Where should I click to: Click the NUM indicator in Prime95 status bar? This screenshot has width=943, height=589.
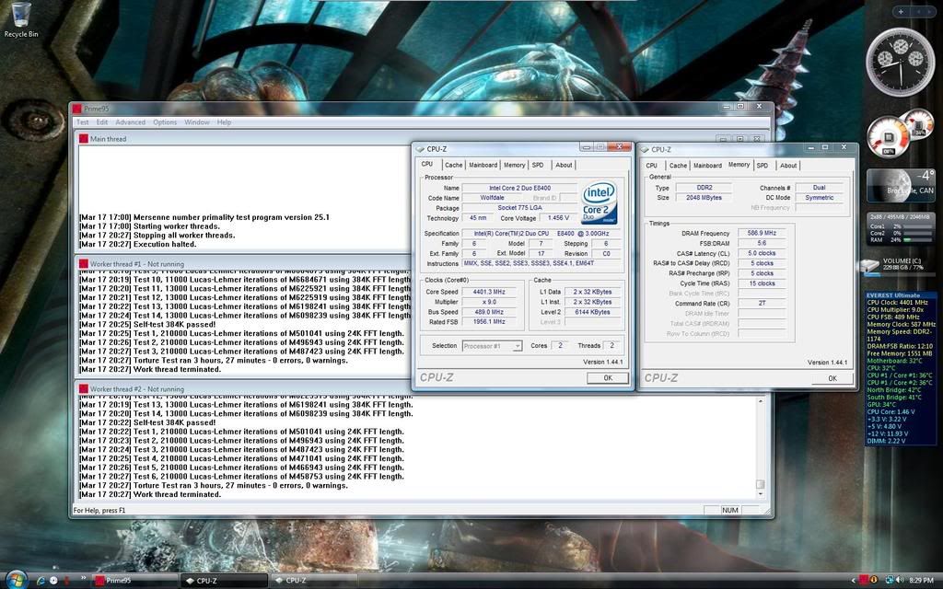(730, 510)
